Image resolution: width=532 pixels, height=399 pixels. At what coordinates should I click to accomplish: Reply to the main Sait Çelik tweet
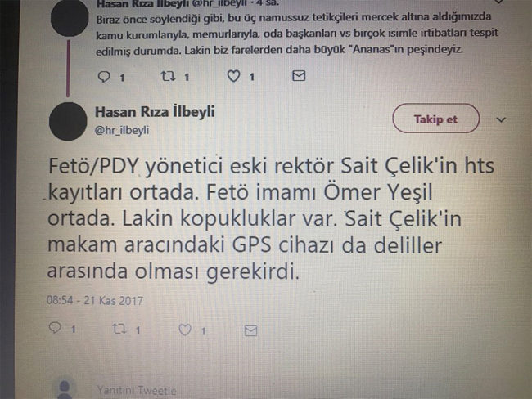coord(55,328)
